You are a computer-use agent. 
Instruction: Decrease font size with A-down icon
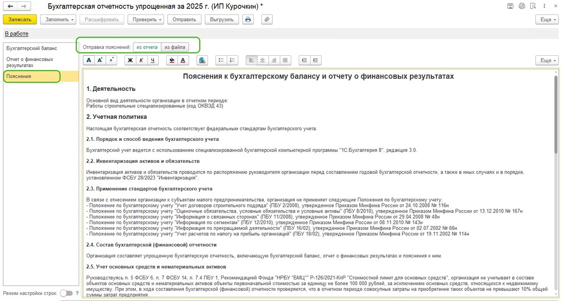[111, 60]
